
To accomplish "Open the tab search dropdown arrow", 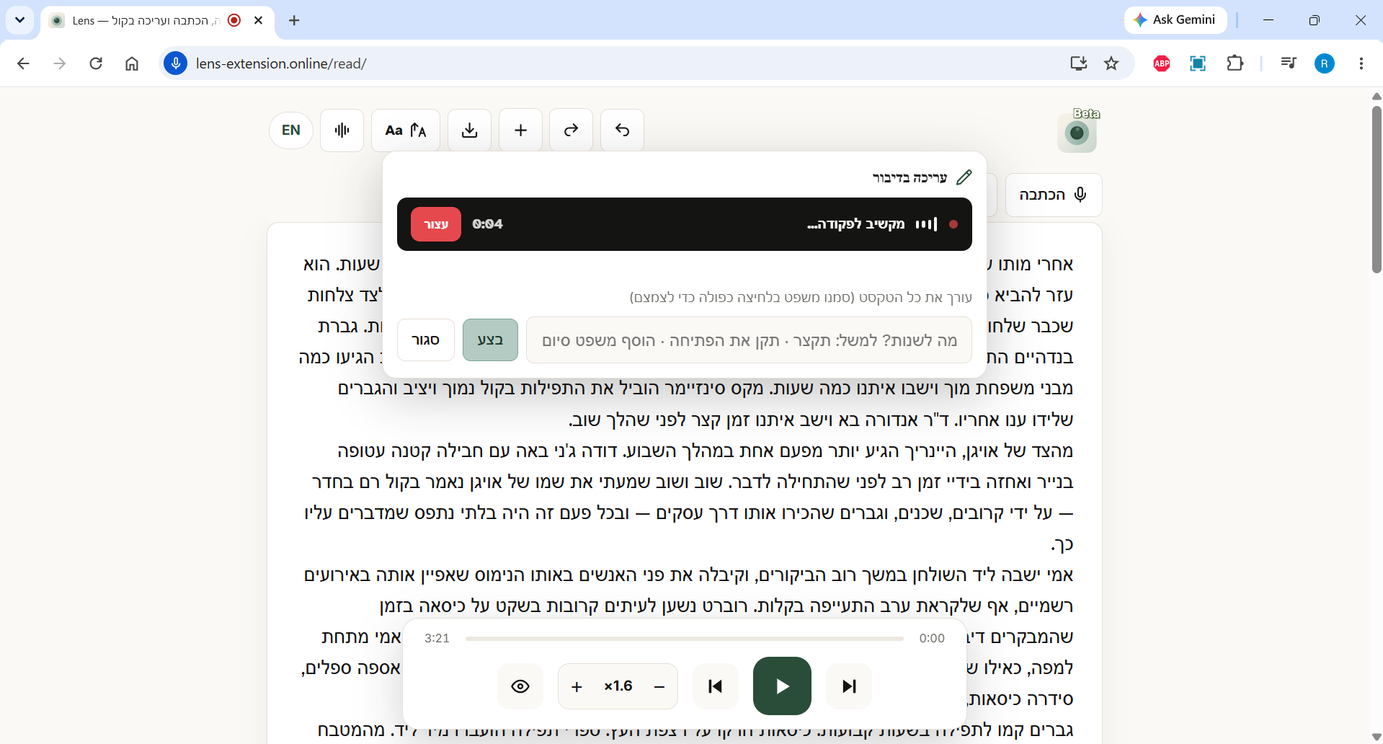I will pos(19,20).
